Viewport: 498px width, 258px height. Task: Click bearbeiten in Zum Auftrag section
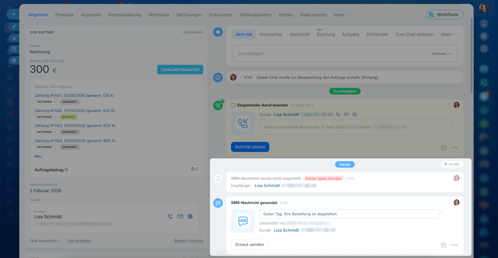[193, 32]
